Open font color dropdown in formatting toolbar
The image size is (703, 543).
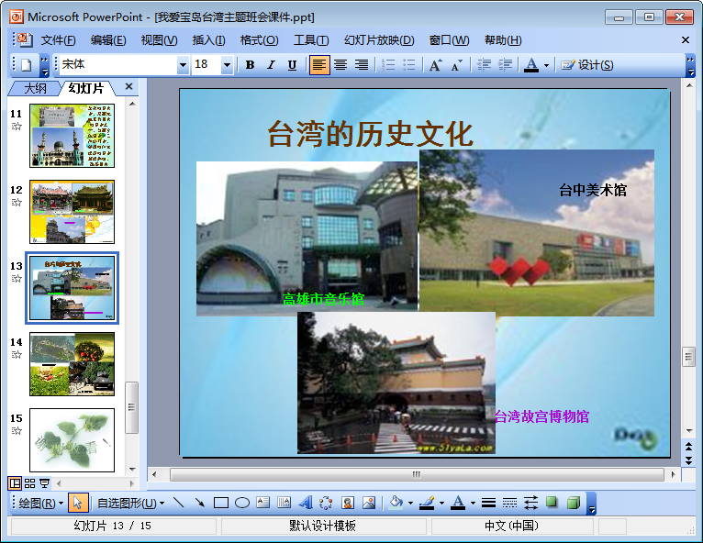click(546, 65)
